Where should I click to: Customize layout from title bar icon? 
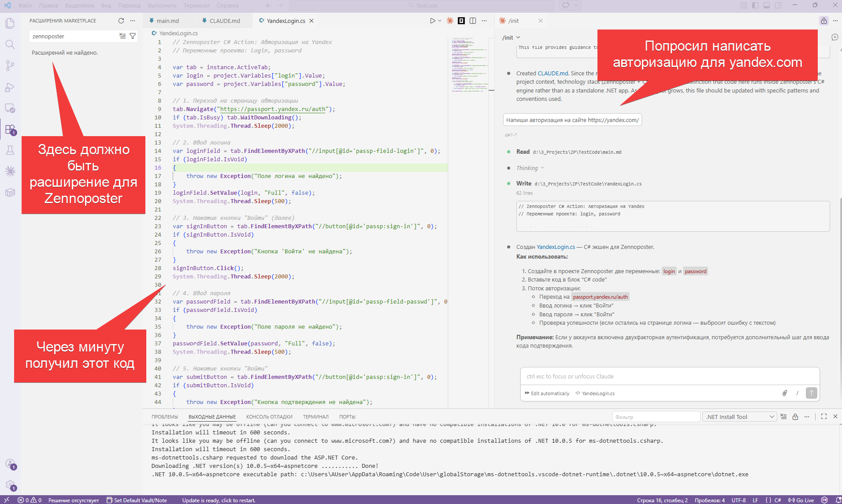(744, 5)
